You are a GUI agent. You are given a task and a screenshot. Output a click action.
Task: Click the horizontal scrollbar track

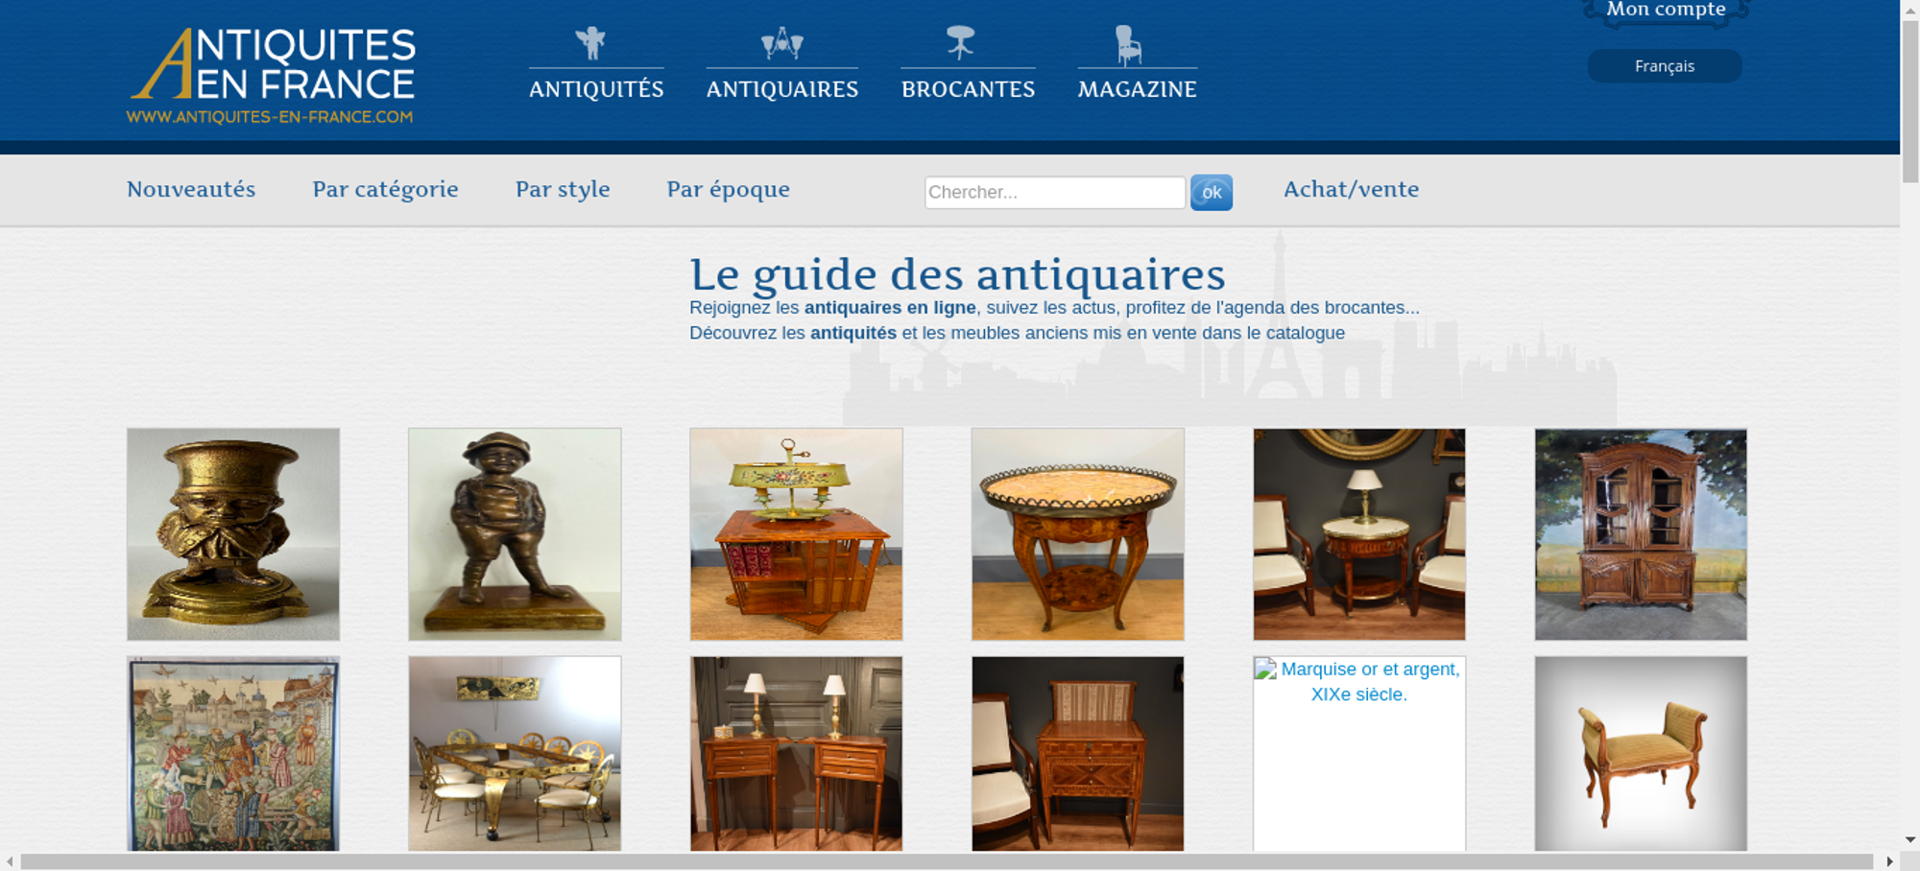click(947, 861)
